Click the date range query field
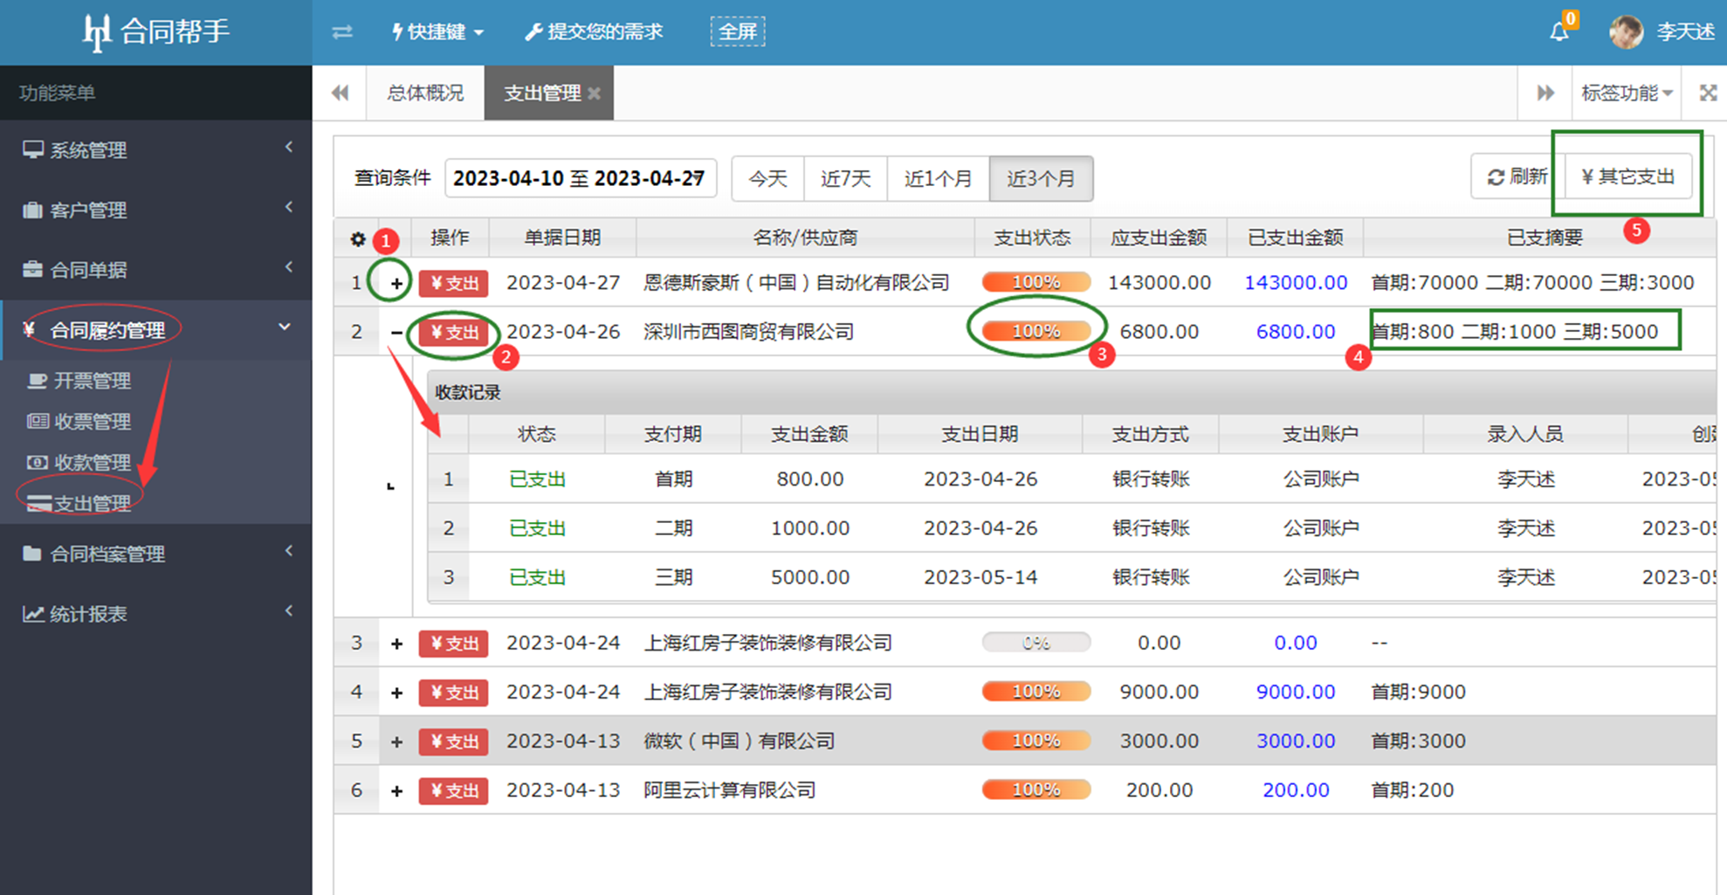 point(581,178)
